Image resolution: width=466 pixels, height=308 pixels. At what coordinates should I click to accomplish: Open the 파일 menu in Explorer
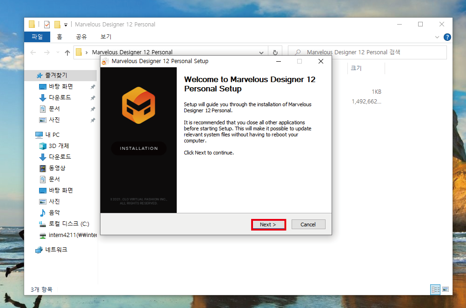tap(37, 37)
